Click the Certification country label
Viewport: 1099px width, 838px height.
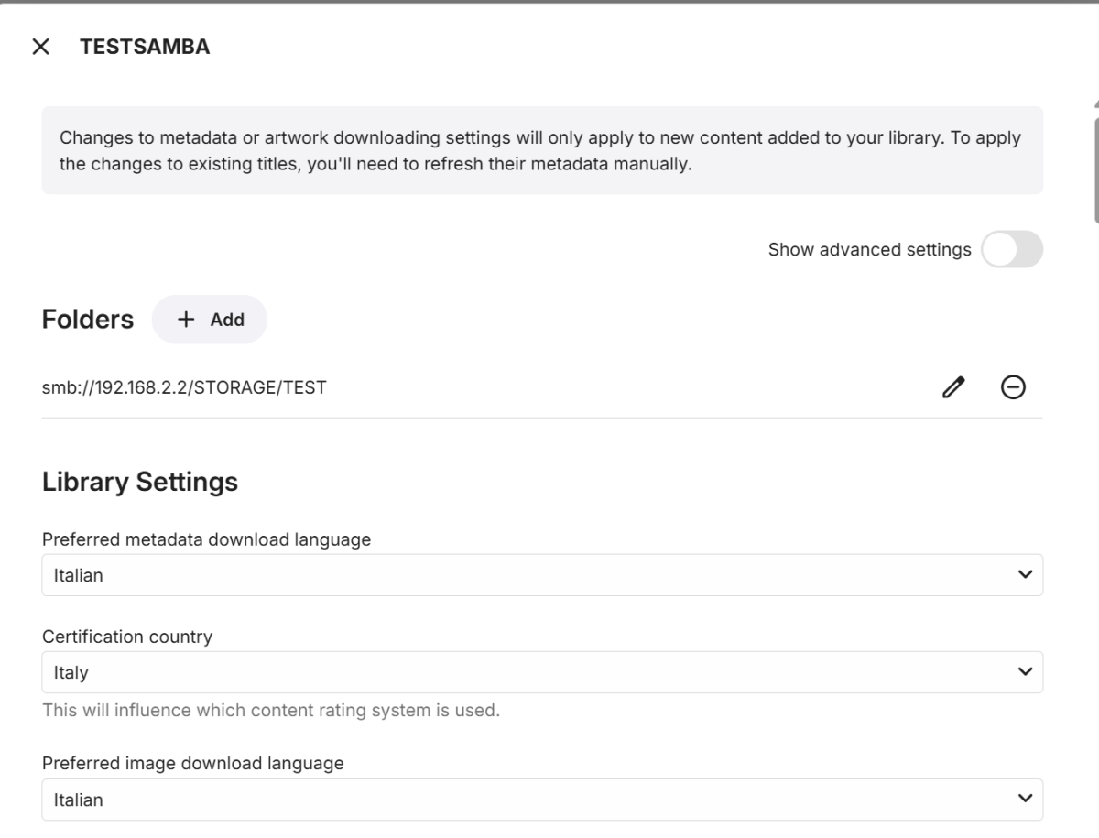(x=127, y=637)
